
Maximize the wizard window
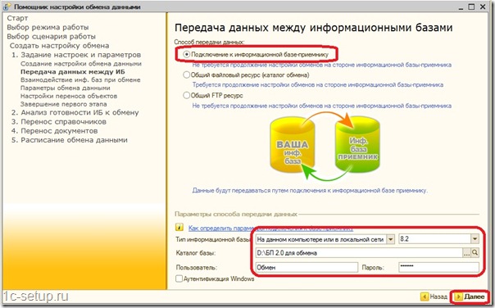click(471, 7)
